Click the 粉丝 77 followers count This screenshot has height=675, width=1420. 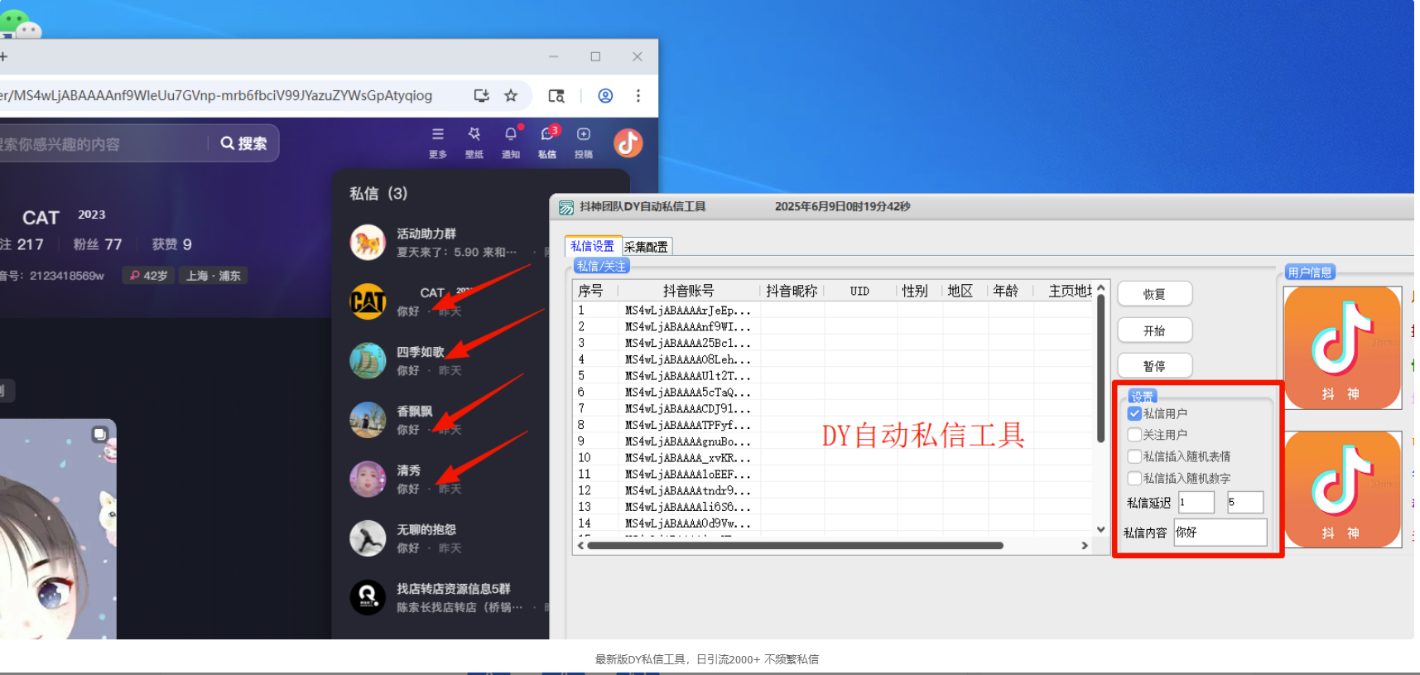98,244
